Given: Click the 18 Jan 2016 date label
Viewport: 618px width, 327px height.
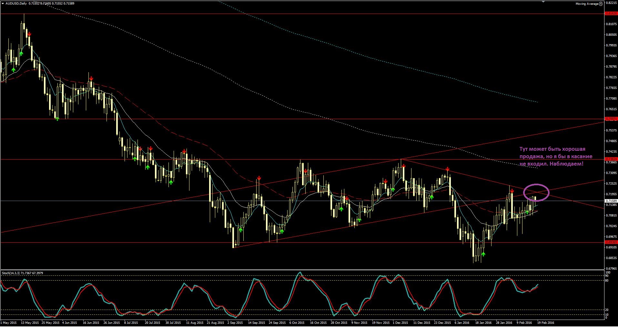Looking at the screenshot, I should click(x=483, y=322).
